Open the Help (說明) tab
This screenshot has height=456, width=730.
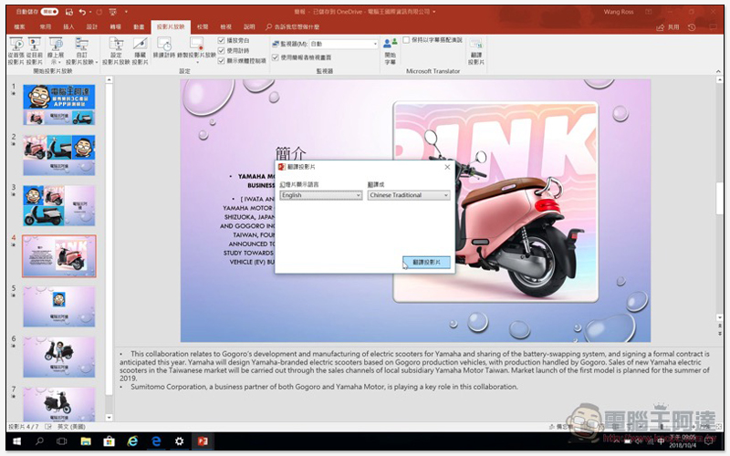pos(249,27)
